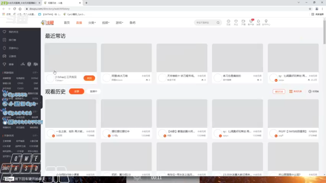Bookmark this page with star icon
The width and height of the screenshot is (326, 183).
click(310, 9)
